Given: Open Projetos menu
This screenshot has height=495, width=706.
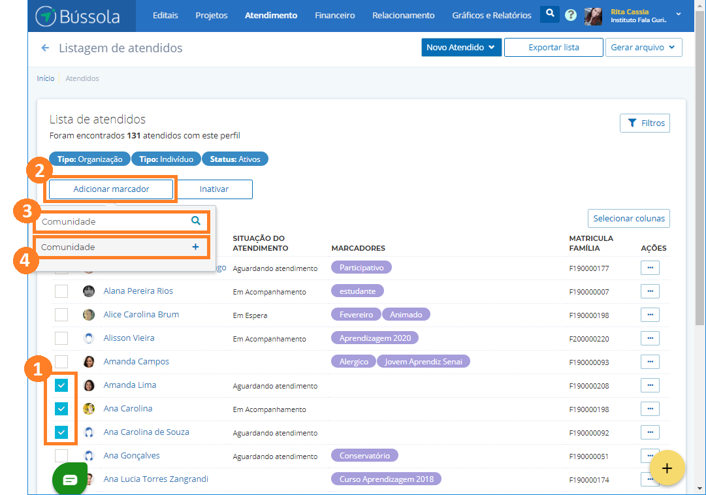Looking at the screenshot, I should click(211, 15).
